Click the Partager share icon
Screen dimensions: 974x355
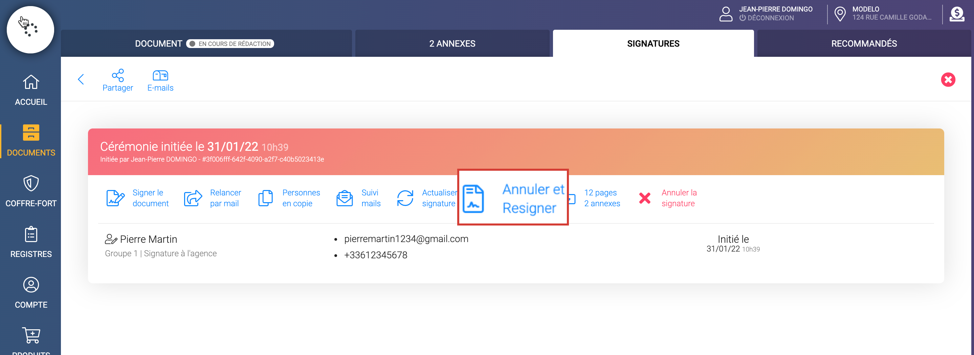[117, 75]
